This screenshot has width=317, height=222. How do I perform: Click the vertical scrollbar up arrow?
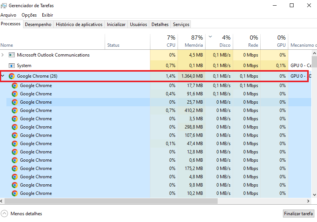314,53
